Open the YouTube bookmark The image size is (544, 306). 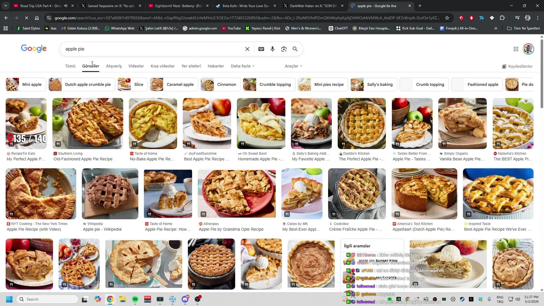coord(231,28)
